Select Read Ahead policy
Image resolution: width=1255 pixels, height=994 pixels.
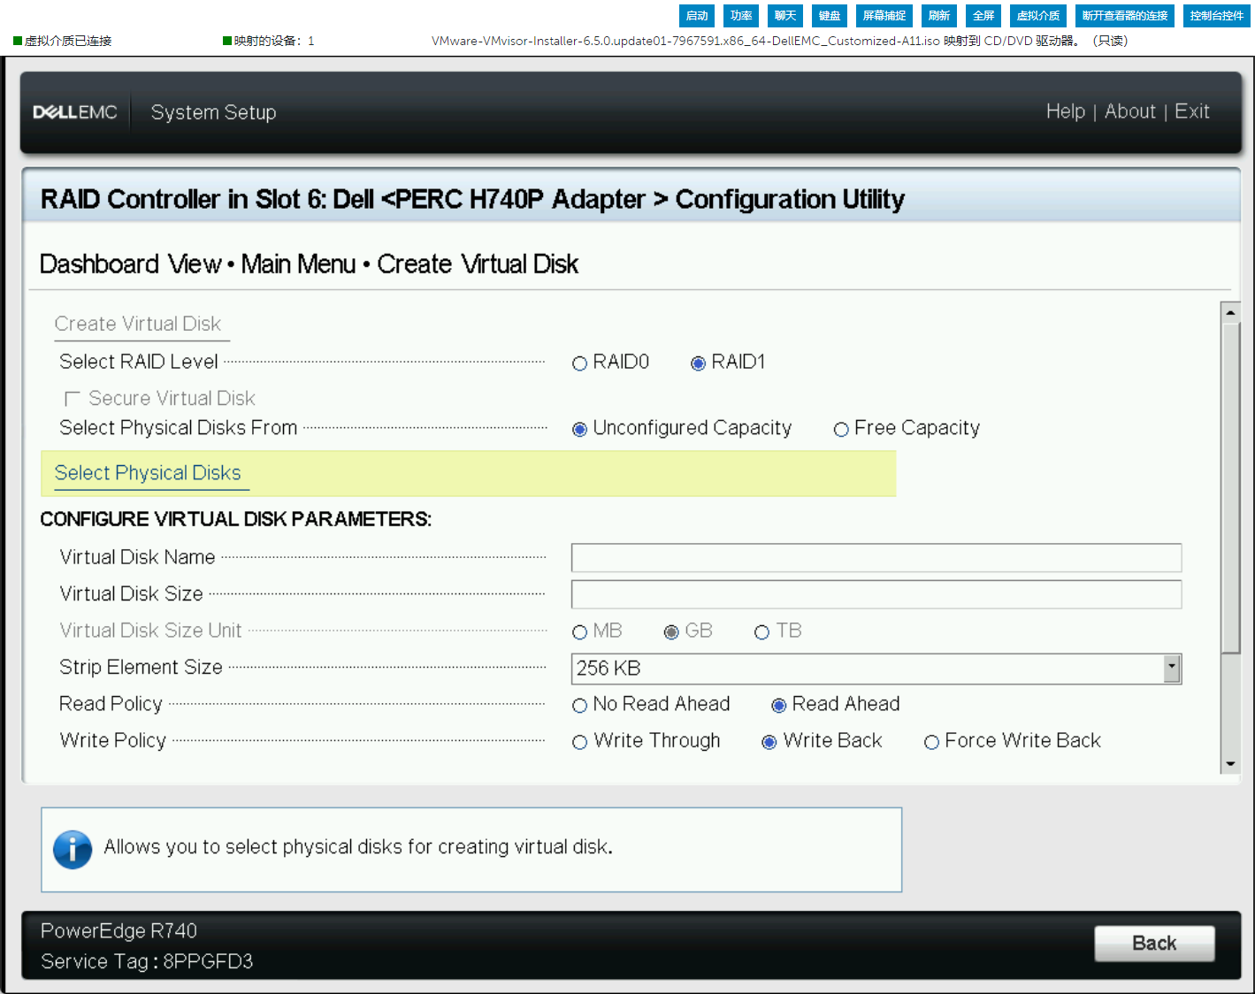click(778, 706)
